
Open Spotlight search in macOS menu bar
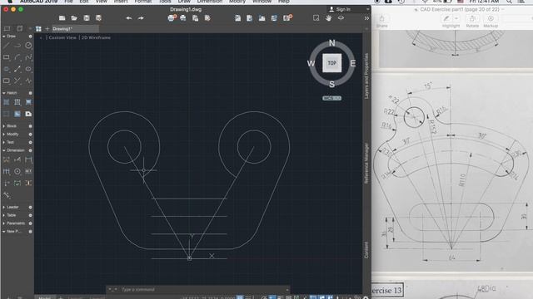point(509,2)
